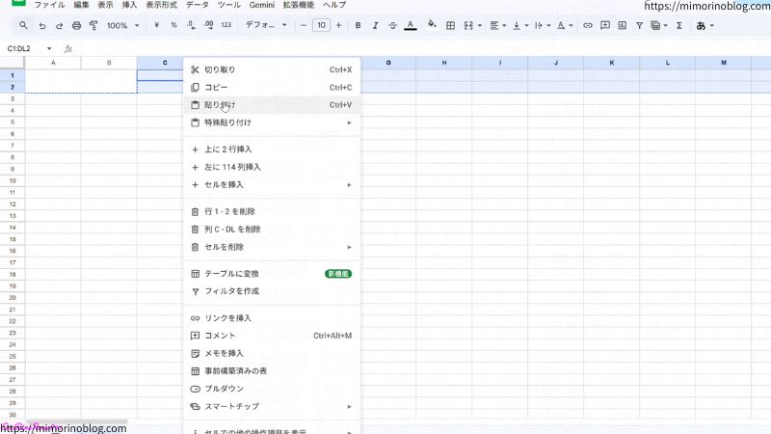Decrease decimal places
This screenshot has width=771, height=434.
[191, 25]
